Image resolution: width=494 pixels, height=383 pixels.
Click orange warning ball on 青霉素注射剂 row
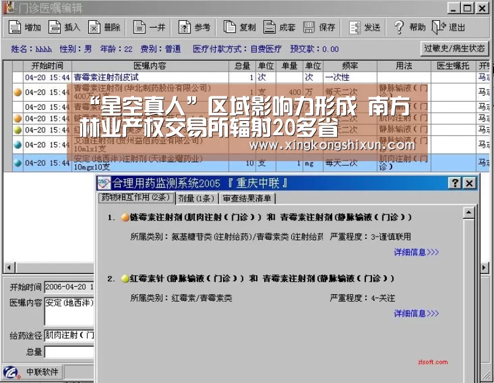click(18, 92)
